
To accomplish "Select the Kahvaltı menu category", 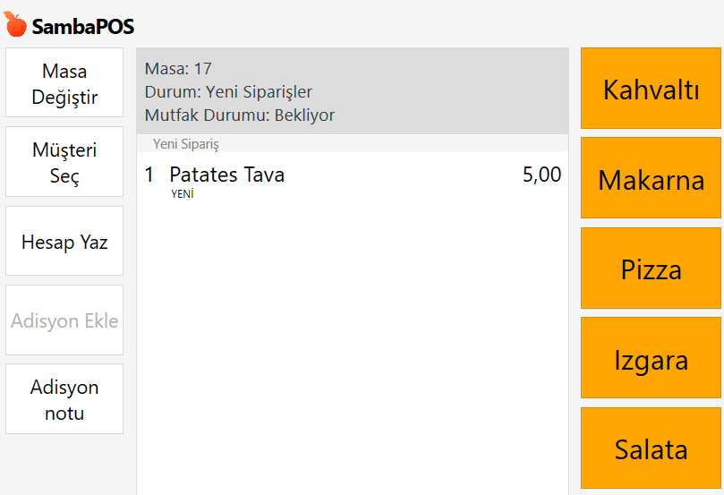I will pos(651,90).
